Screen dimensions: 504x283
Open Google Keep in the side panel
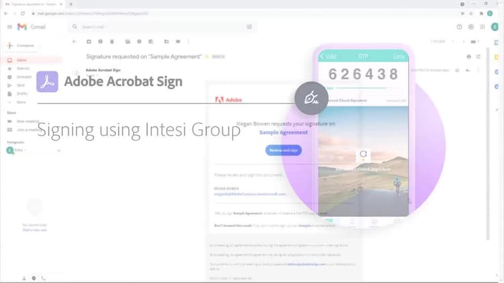[x=497, y=57]
